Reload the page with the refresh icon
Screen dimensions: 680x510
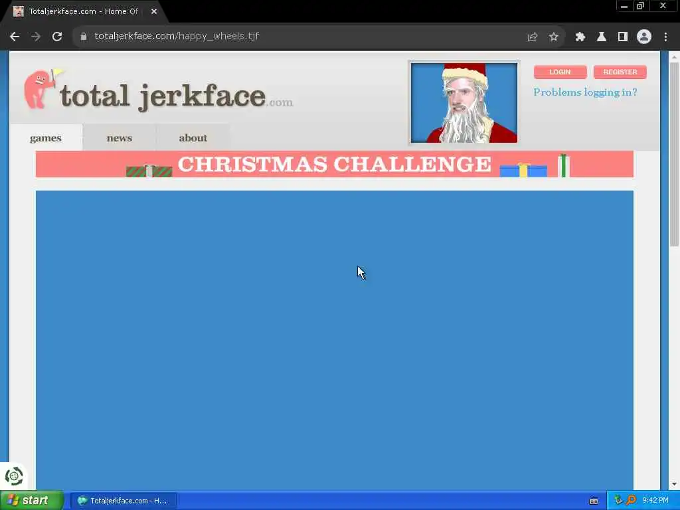[x=57, y=37]
